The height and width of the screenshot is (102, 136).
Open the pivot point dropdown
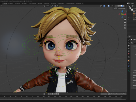(52, 6)
